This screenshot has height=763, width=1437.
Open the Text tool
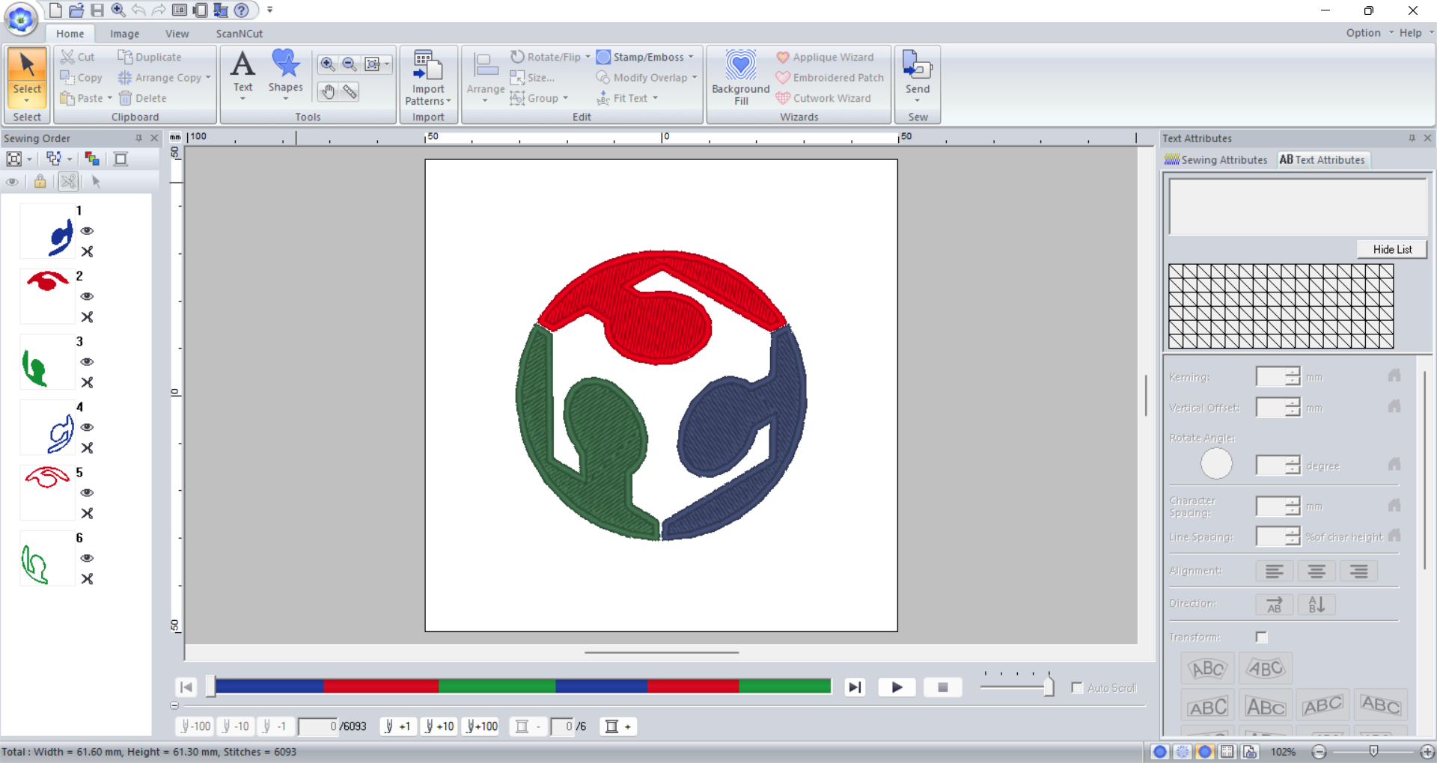242,76
